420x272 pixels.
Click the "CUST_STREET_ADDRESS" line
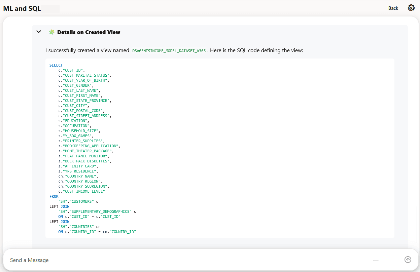tap(85, 116)
